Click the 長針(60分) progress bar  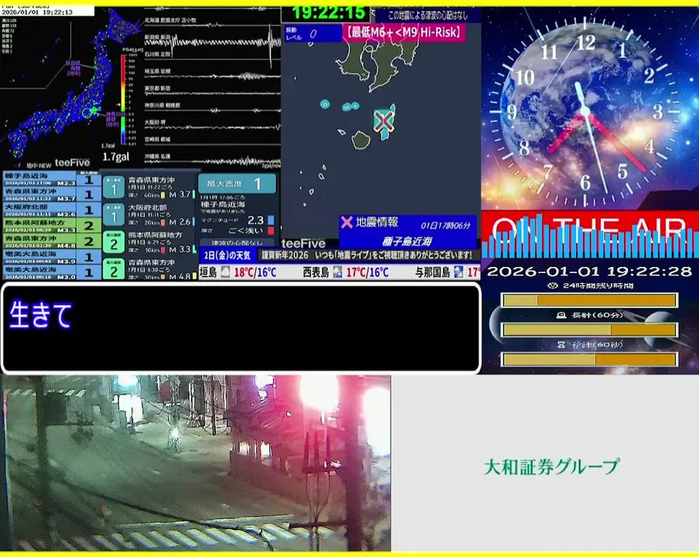(589, 330)
